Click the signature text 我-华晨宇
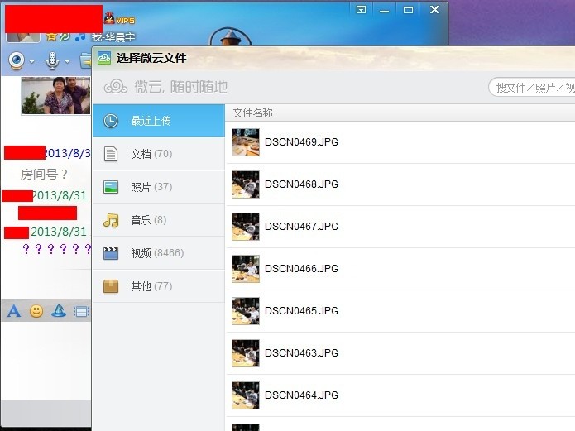 tap(113, 37)
